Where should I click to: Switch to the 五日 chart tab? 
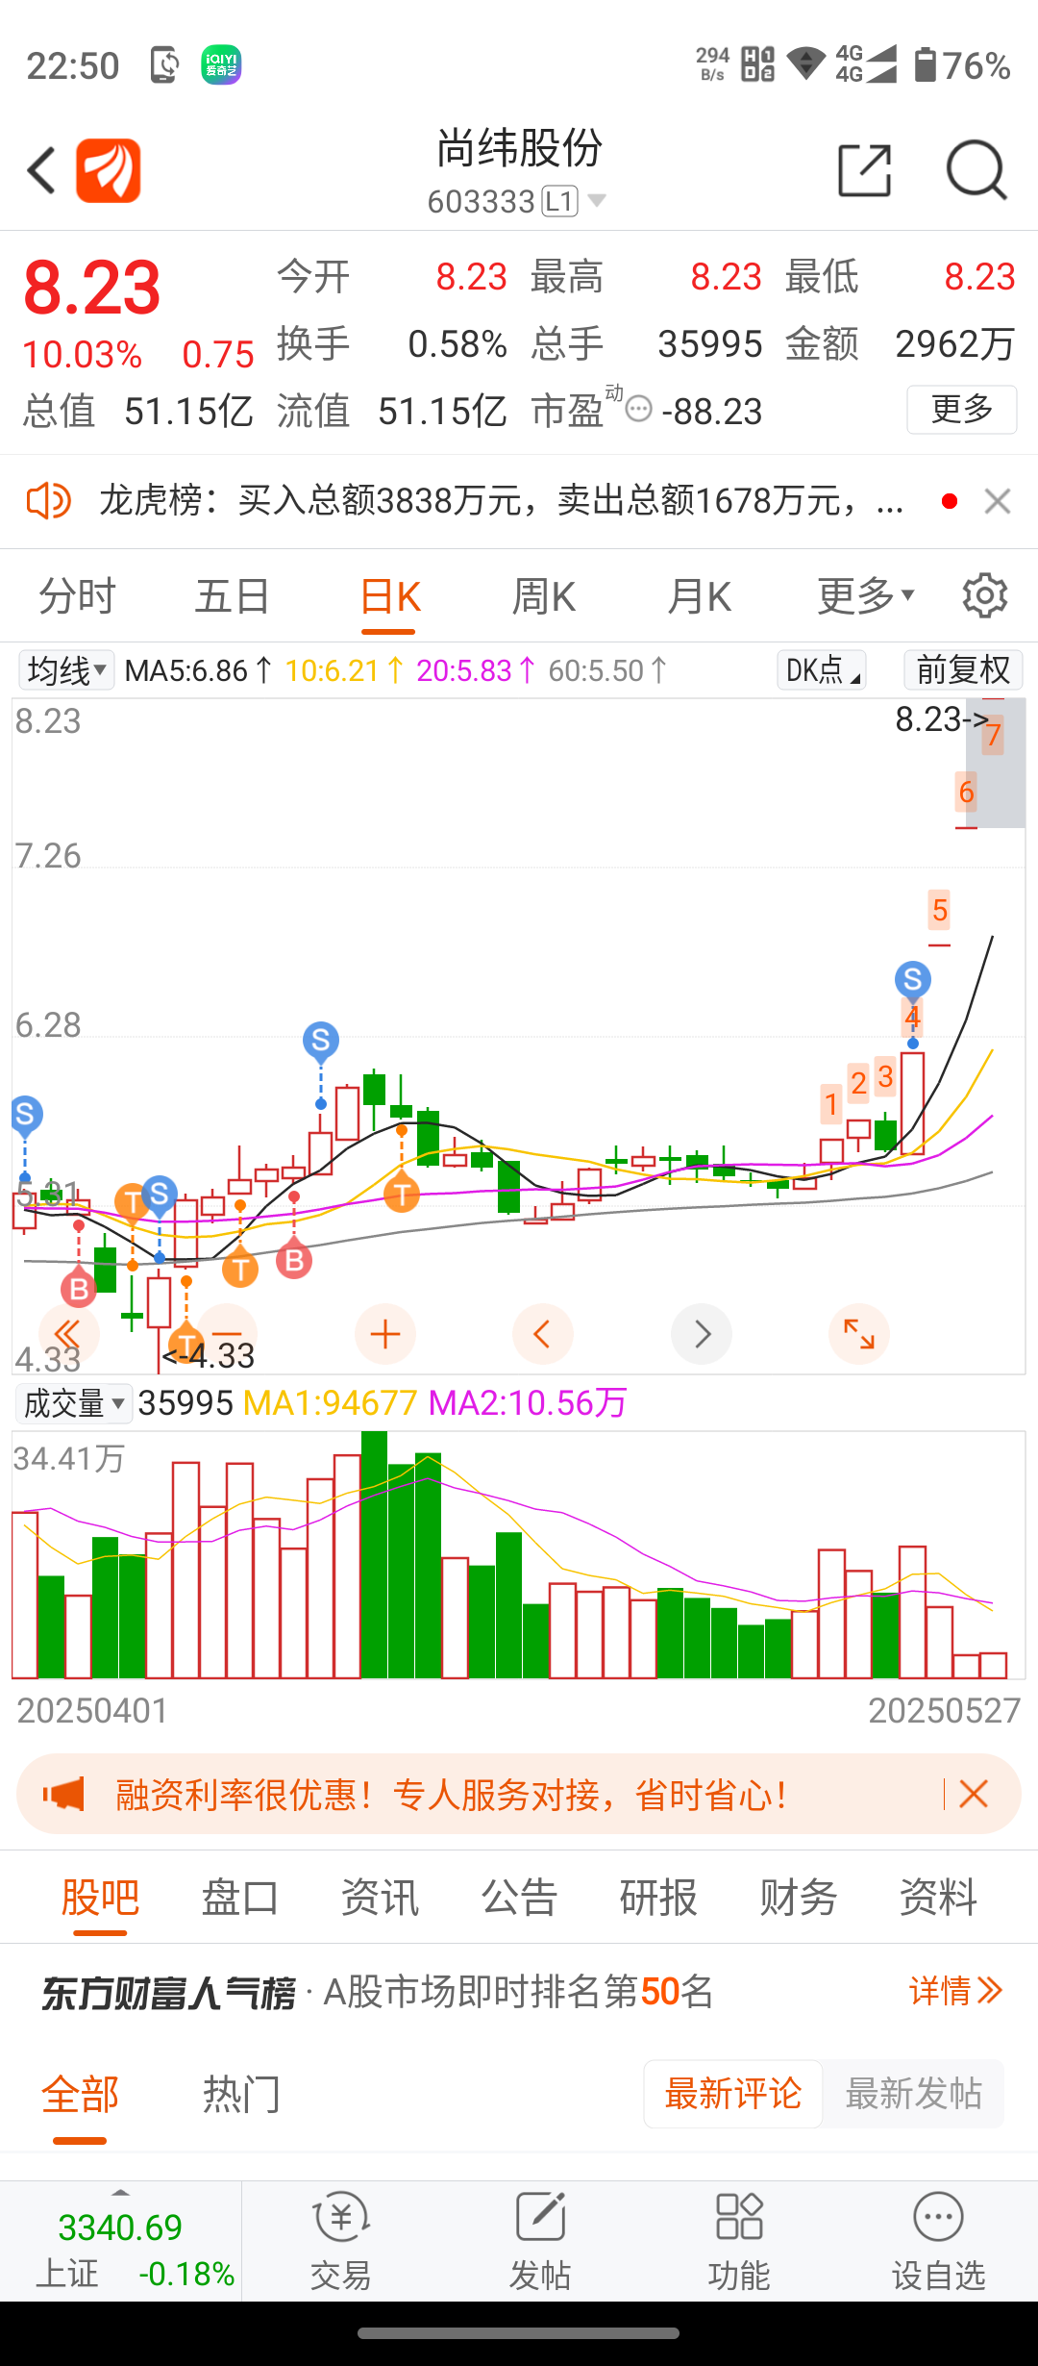point(233,596)
